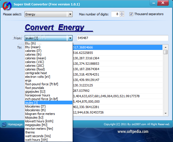The width and height of the screenshot is (173, 142).
Task: Select result row starting 3,404,633,657,681
Action: (x=117, y=96)
